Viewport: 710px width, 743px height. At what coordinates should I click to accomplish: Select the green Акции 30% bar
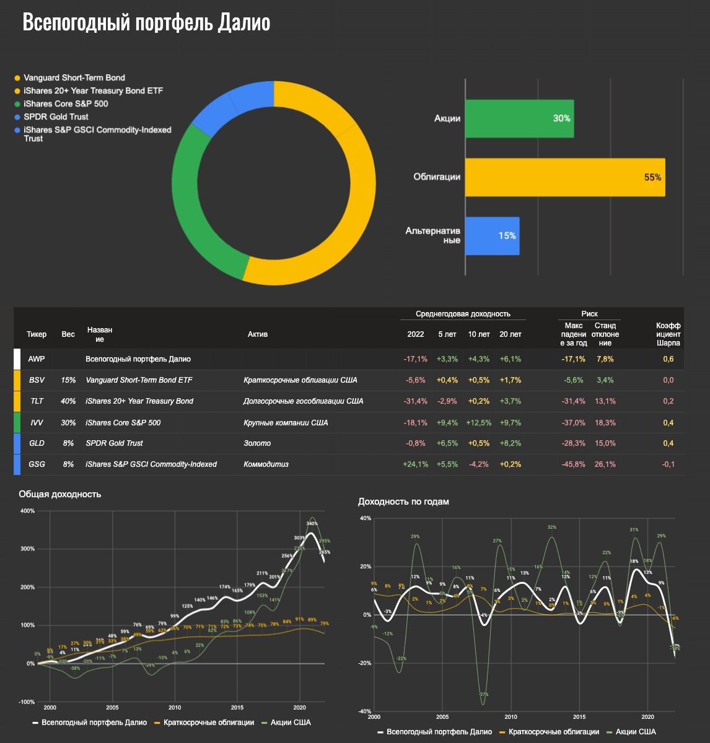click(x=519, y=118)
